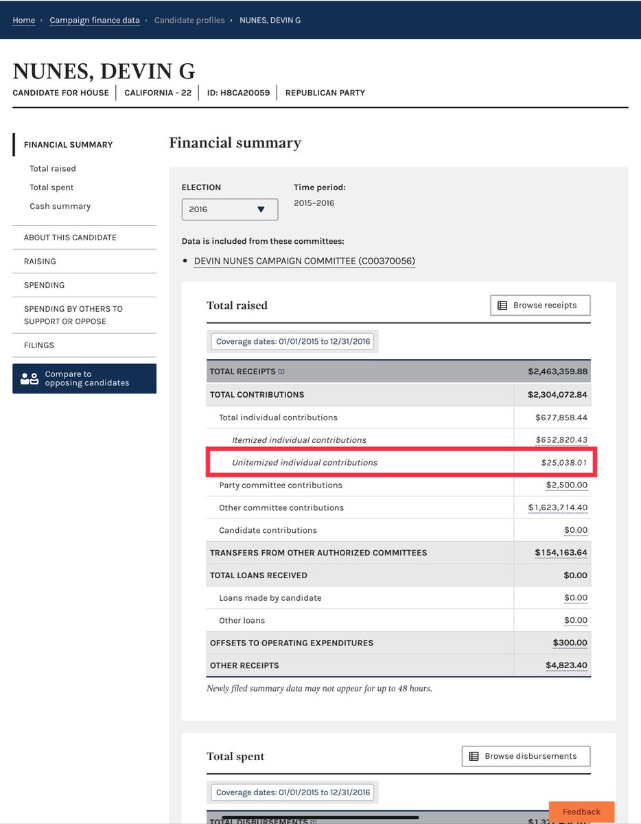
Task: Click total individual contributions $677,858.44
Action: click(x=561, y=417)
